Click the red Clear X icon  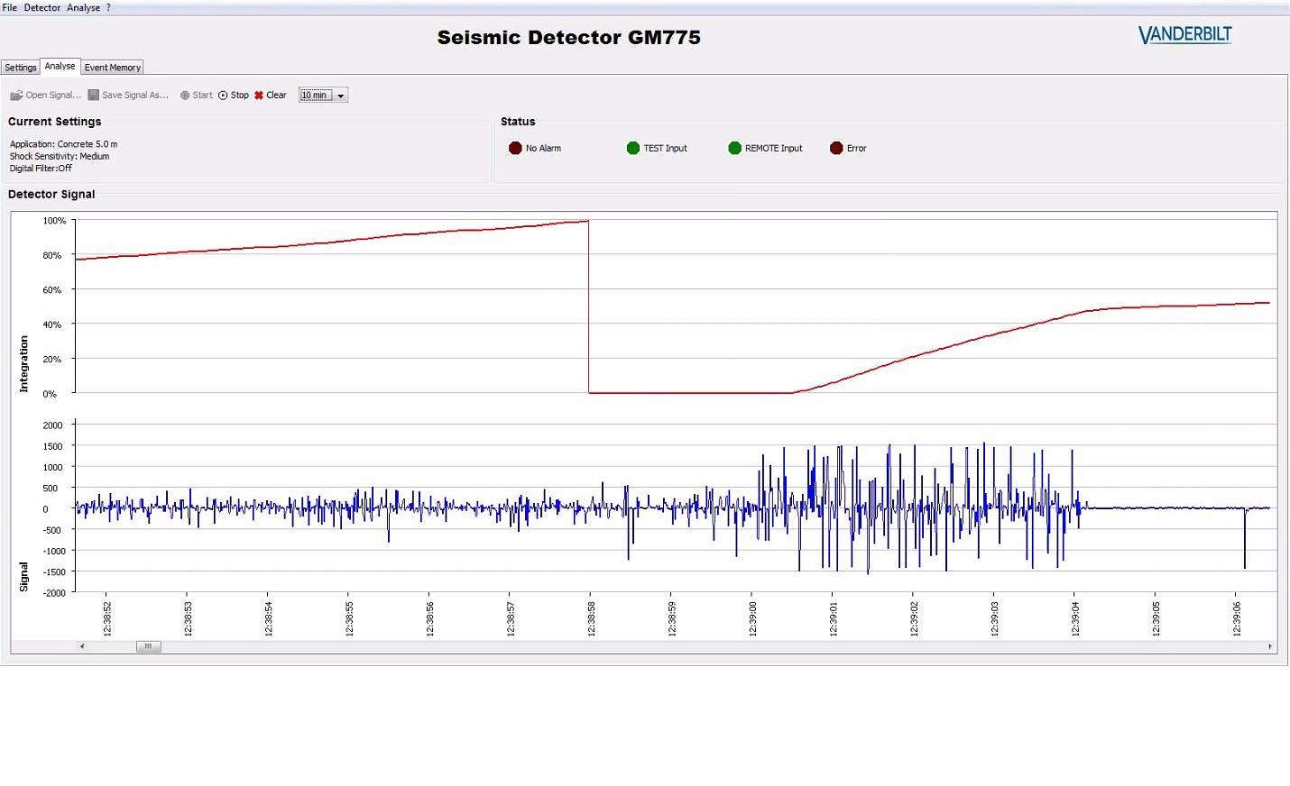coord(259,95)
